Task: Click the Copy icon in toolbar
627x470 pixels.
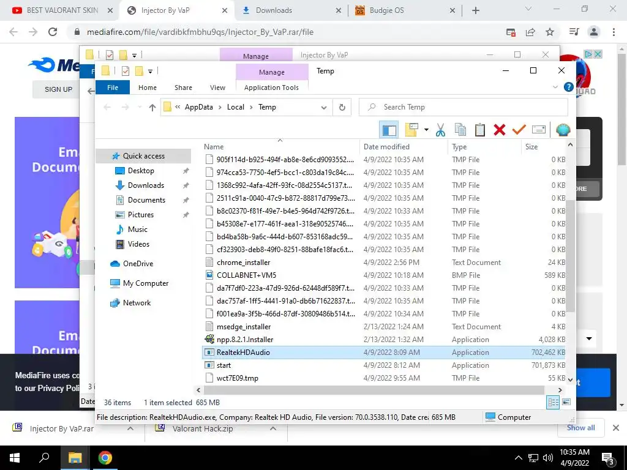Action: pos(460,130)
